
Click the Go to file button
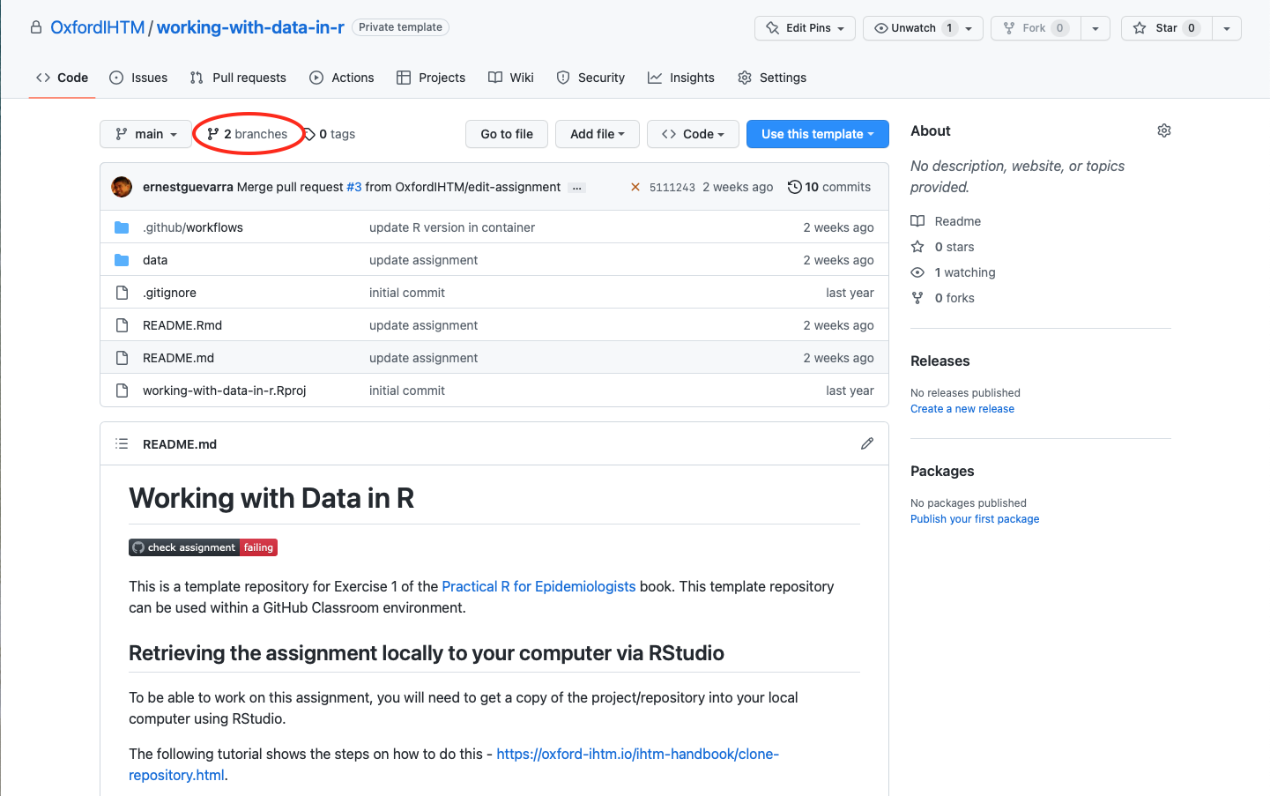[x=506, y=134]
